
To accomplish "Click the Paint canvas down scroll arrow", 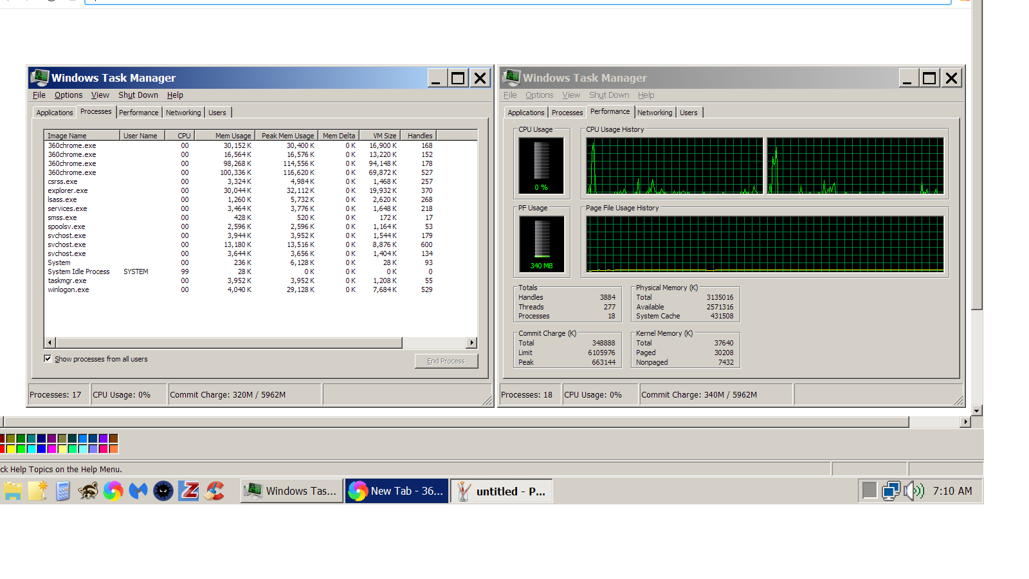I will [x=977, y=410].
